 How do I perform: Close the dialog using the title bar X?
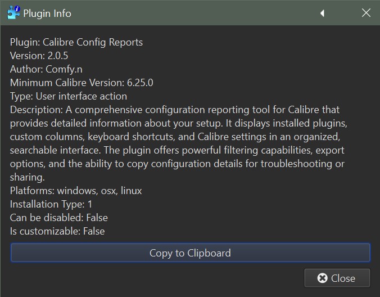coord(366,13)
